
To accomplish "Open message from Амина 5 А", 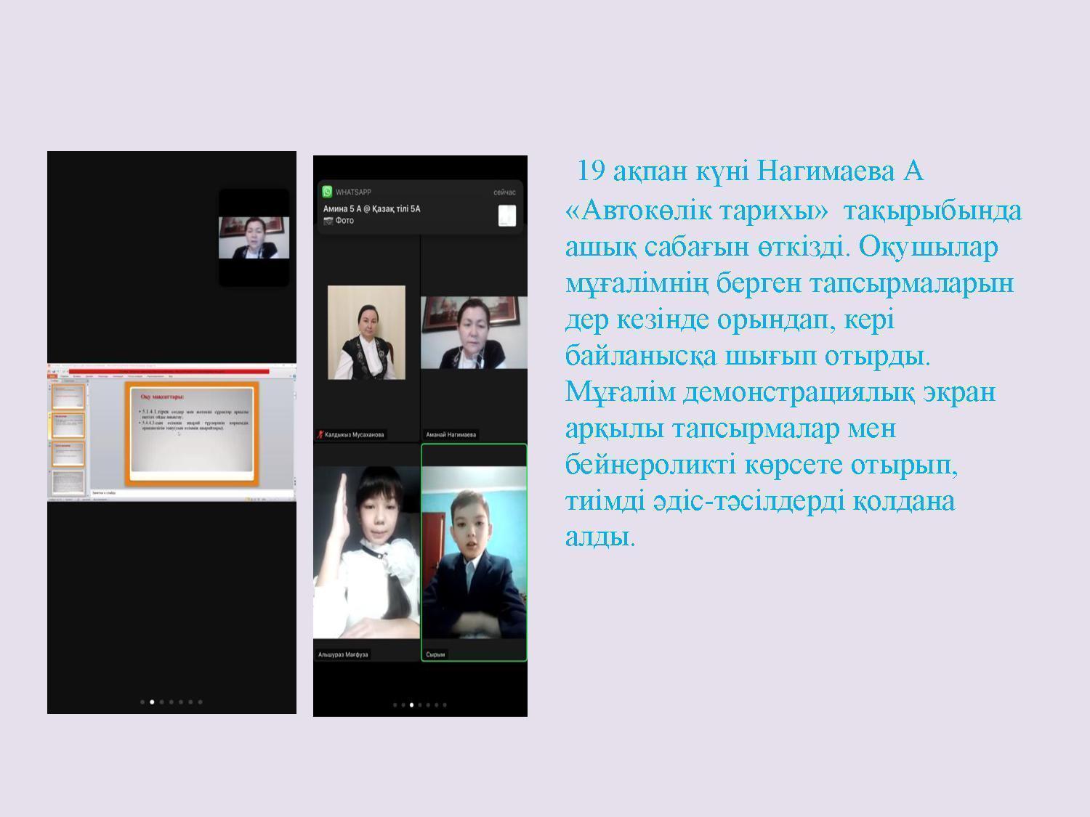I will coord(372,209).
